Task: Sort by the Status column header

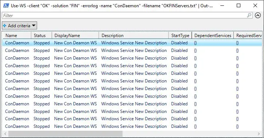Action: coord(41,36)
